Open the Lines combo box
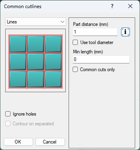 [x=36, y=22]
